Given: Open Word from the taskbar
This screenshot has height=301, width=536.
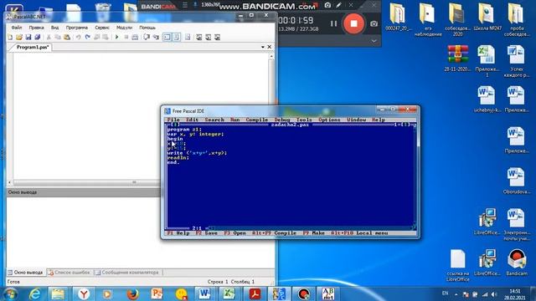Looking at the screenshot, I should pos(204,293).
